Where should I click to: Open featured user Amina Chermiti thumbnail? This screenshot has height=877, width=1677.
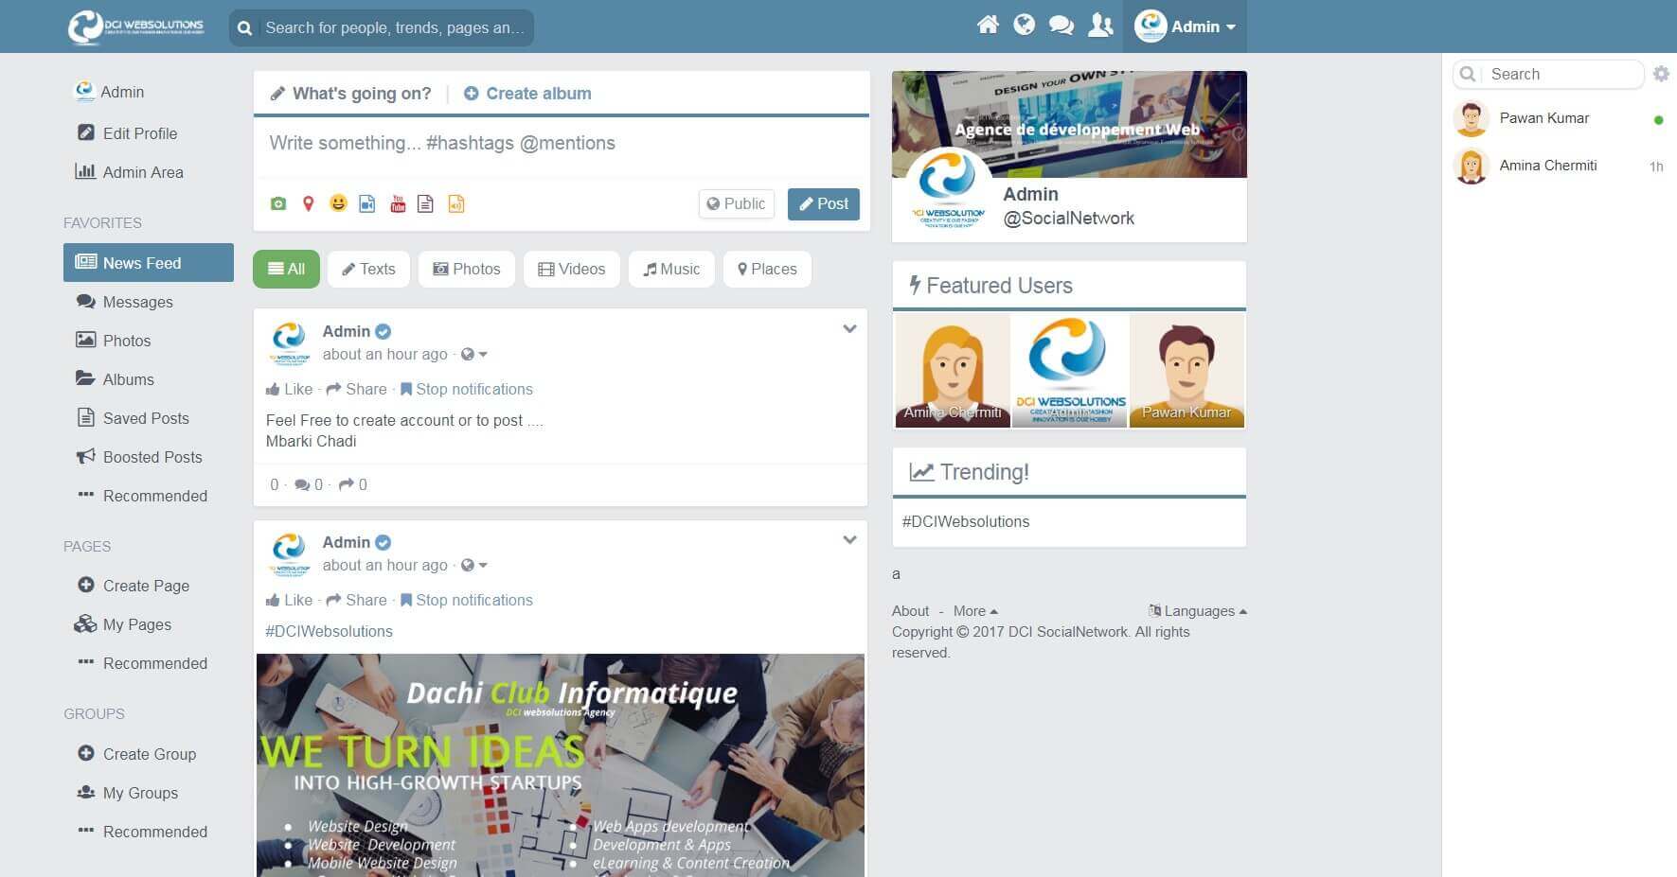(953, 371)
